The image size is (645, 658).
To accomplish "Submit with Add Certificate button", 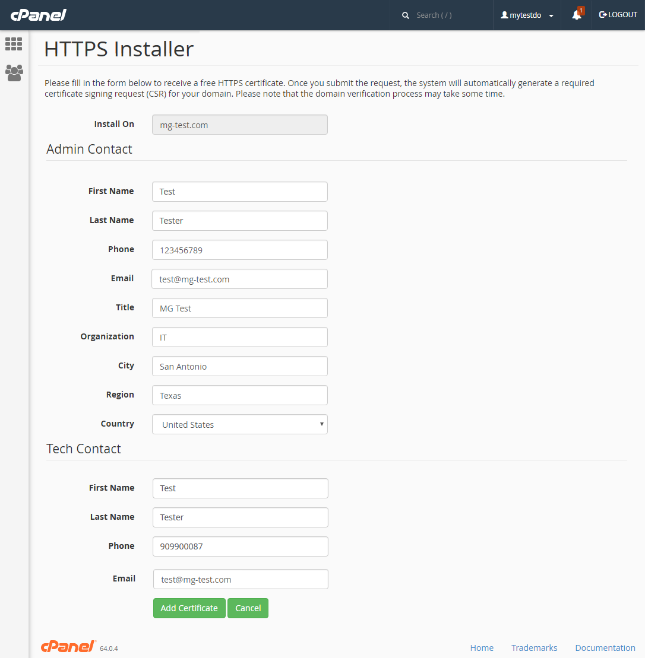I will (x=189, y=608).
